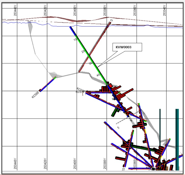
Task: Select the wide teal vertical bar
Action: 177,139
